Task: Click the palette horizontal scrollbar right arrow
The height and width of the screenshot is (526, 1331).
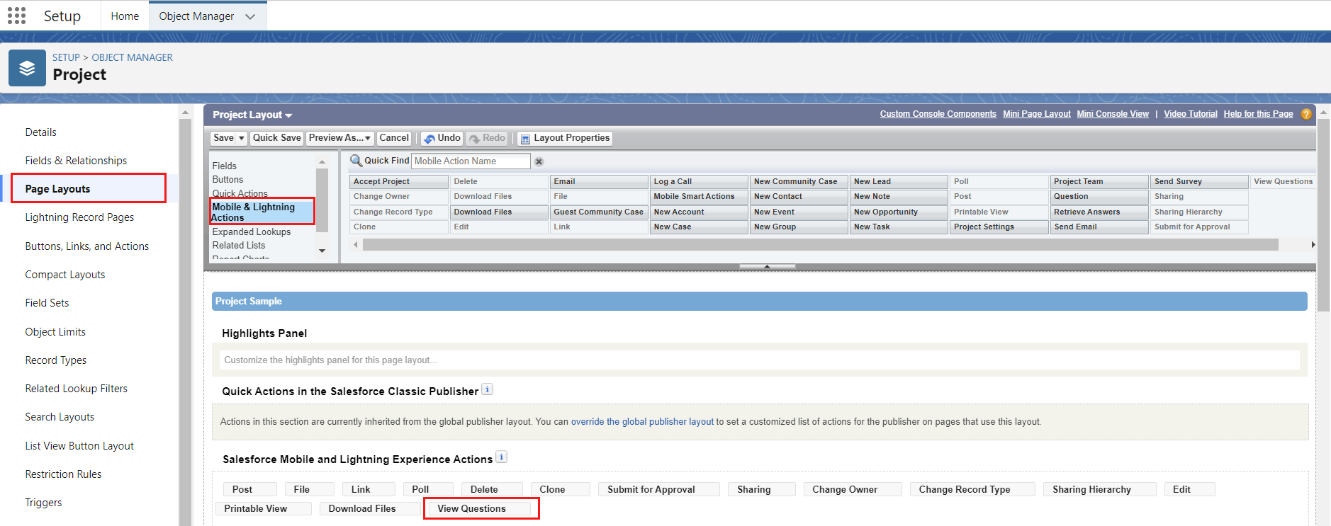Action: pos(1313,244)
